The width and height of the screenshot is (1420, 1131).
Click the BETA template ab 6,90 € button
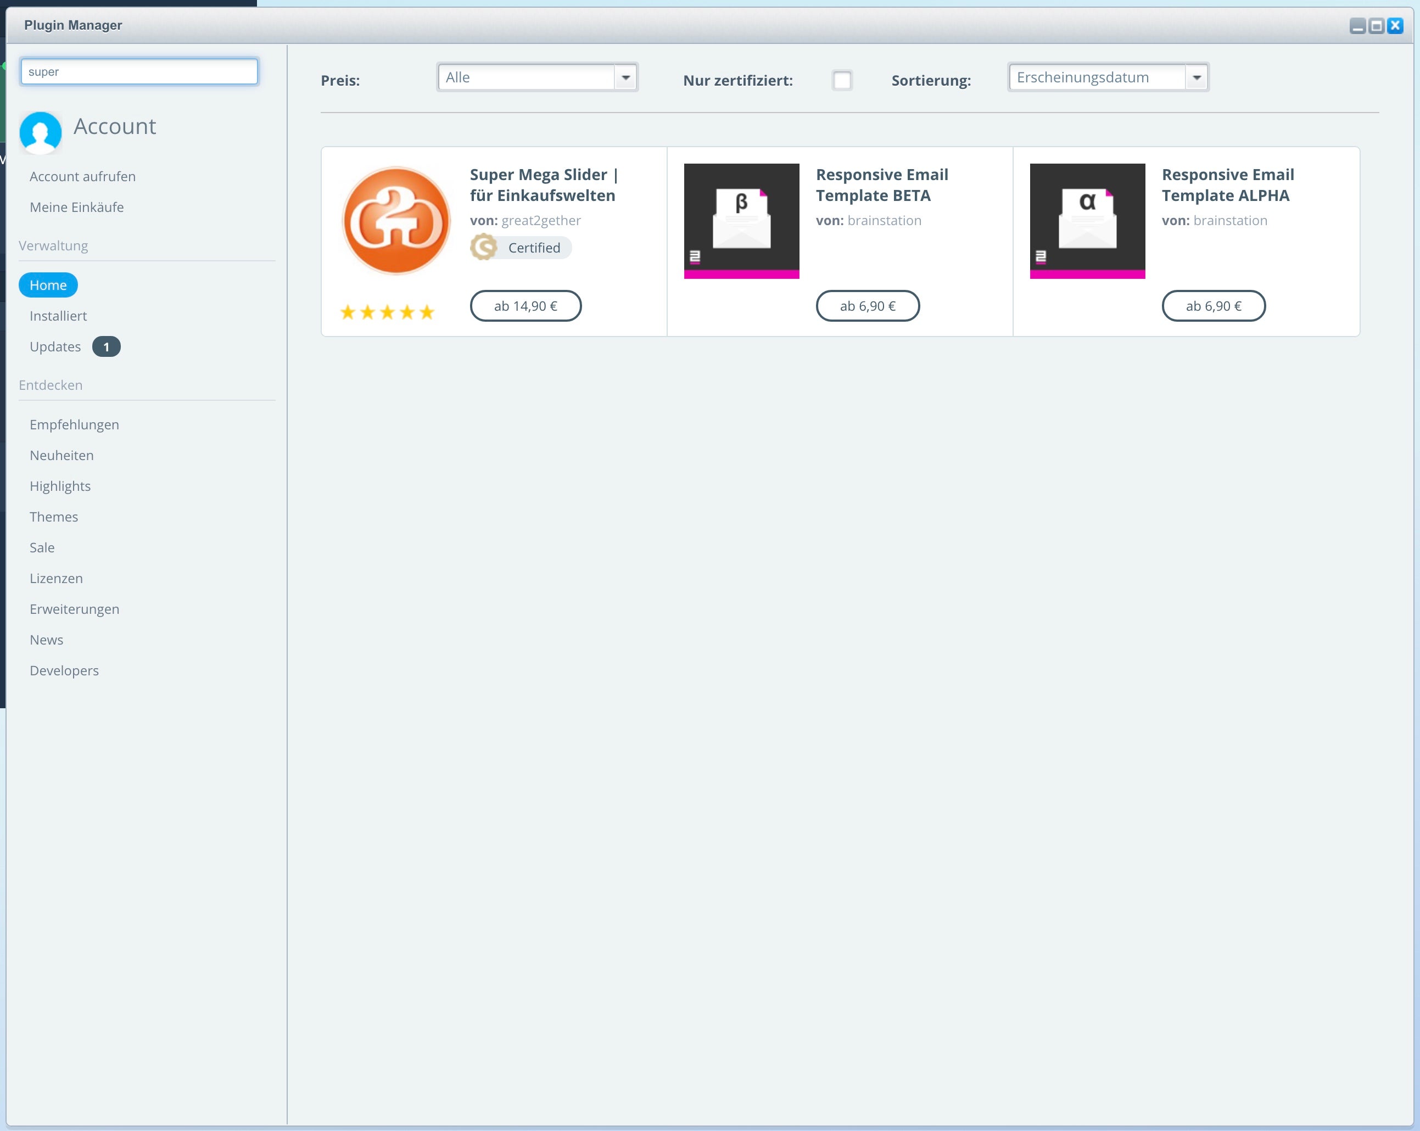866,306
